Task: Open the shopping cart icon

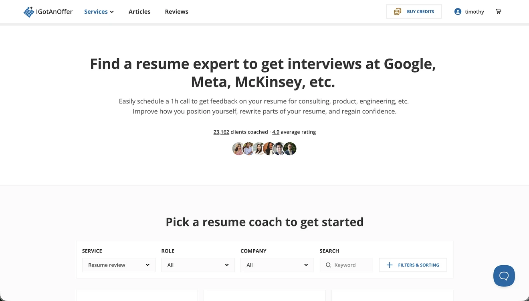Action: pyautogui.click(x=499, y=12)
